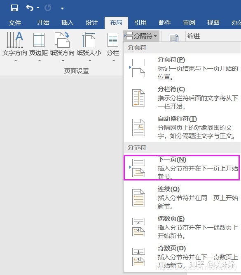Select the 布局 tab
This screenshot has height=275, width=241.
[116, 23]
